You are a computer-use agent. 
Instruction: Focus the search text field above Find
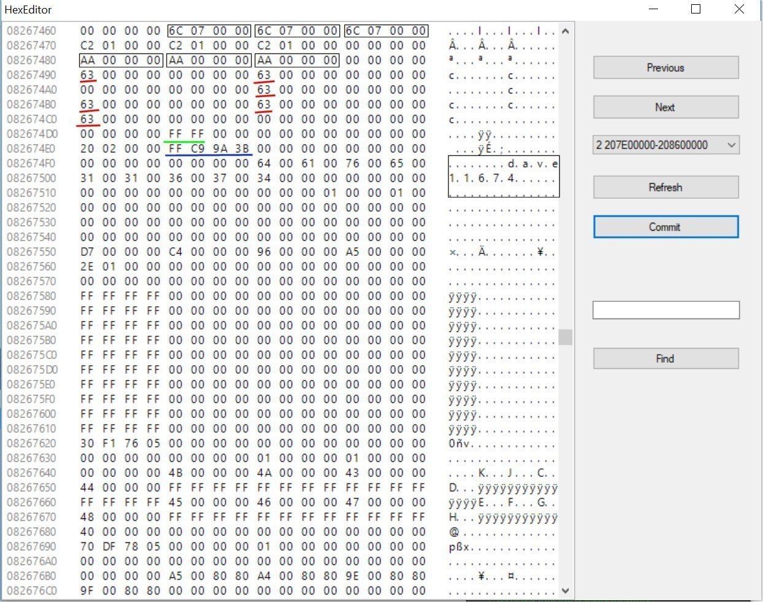point(665,310)
